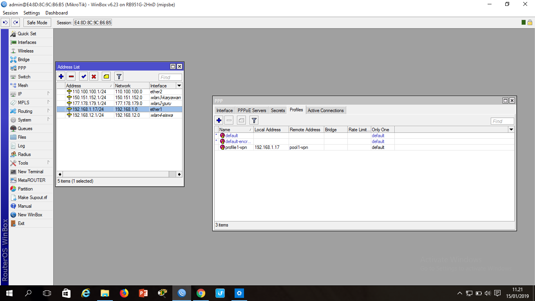Select address row 150.151.152.1/24
This screenshot has height=301, width=535.
(x=119, y=98)
